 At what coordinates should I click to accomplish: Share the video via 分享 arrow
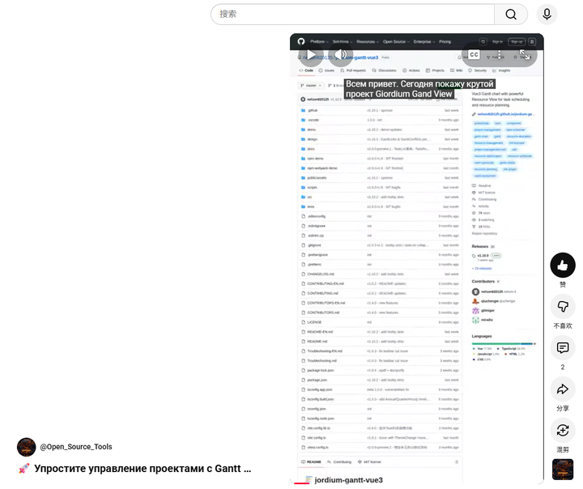coord(563,389)
